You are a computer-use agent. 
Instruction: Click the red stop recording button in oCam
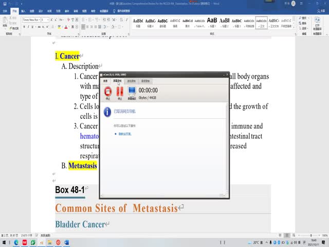point(107,92)
